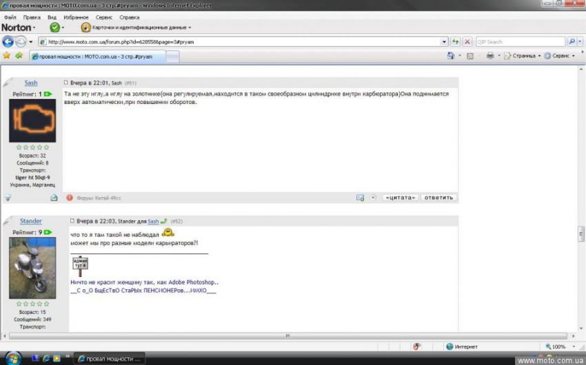
Task: Click the Home page icon in command bar
Action: click(451, 56)
